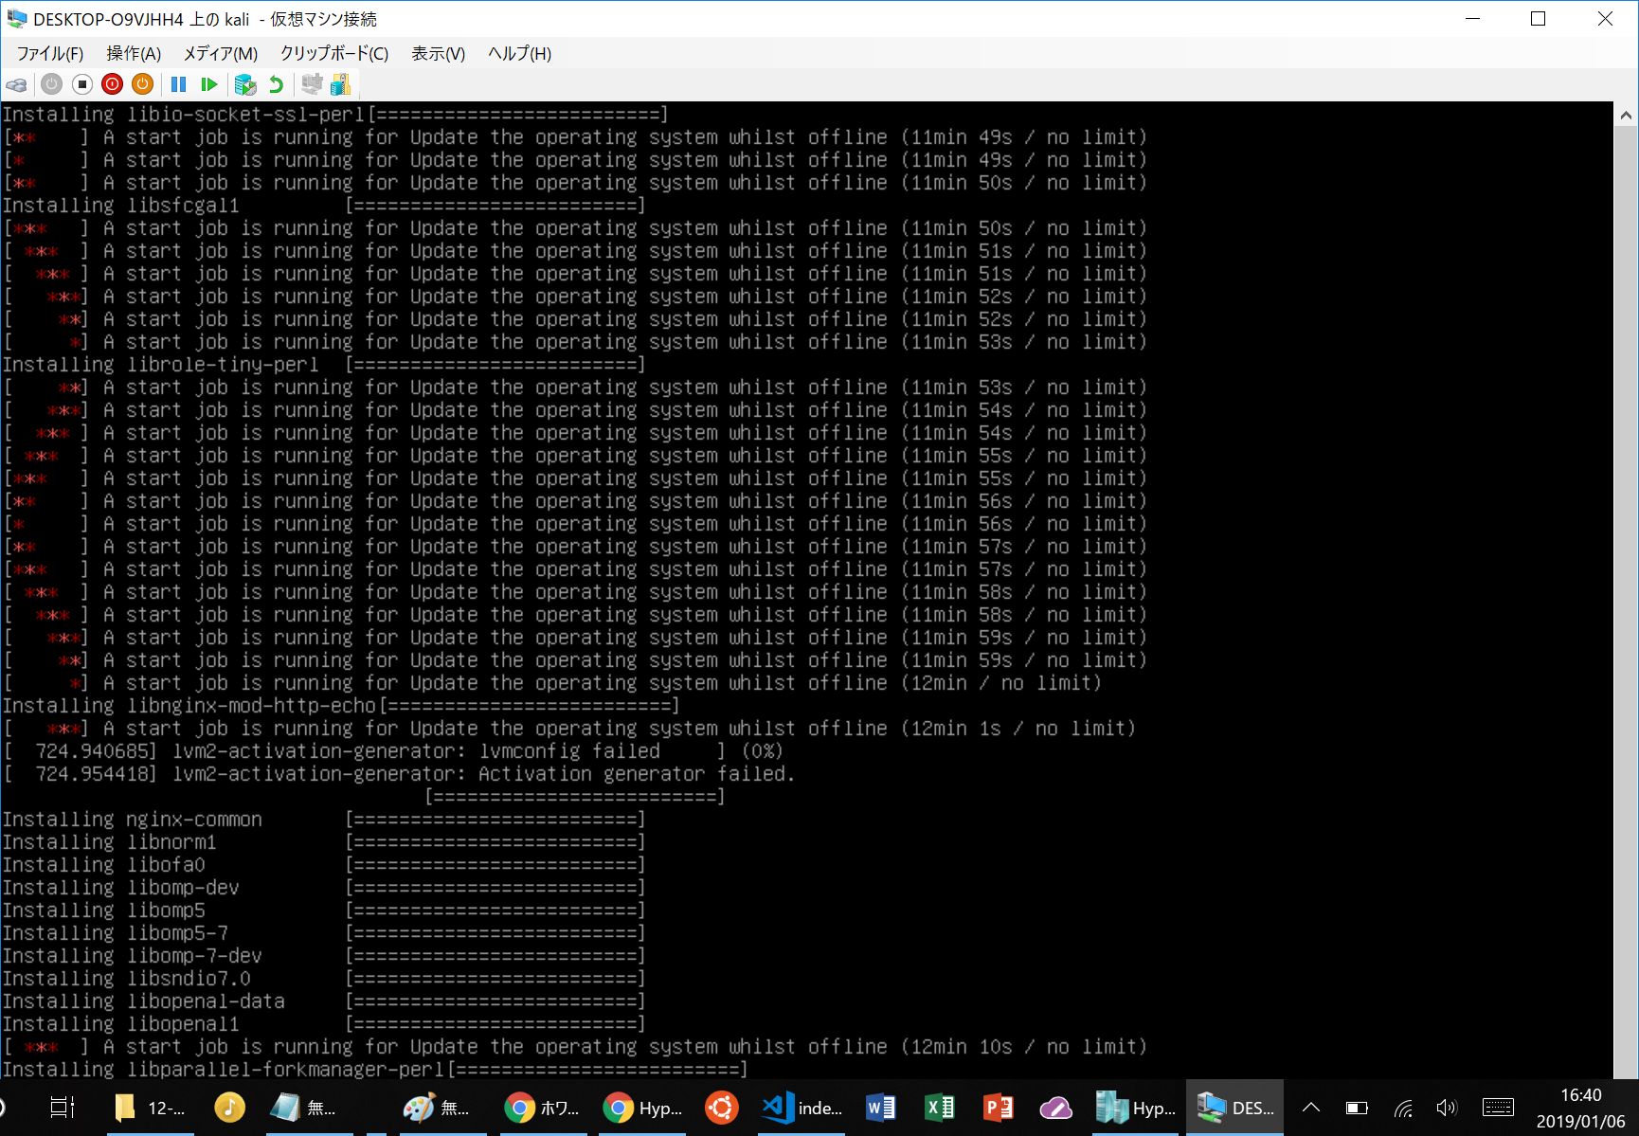This screenshot has width=1639, height=1136.
Task: Pause the virtual machine
Action: (178, 85)
